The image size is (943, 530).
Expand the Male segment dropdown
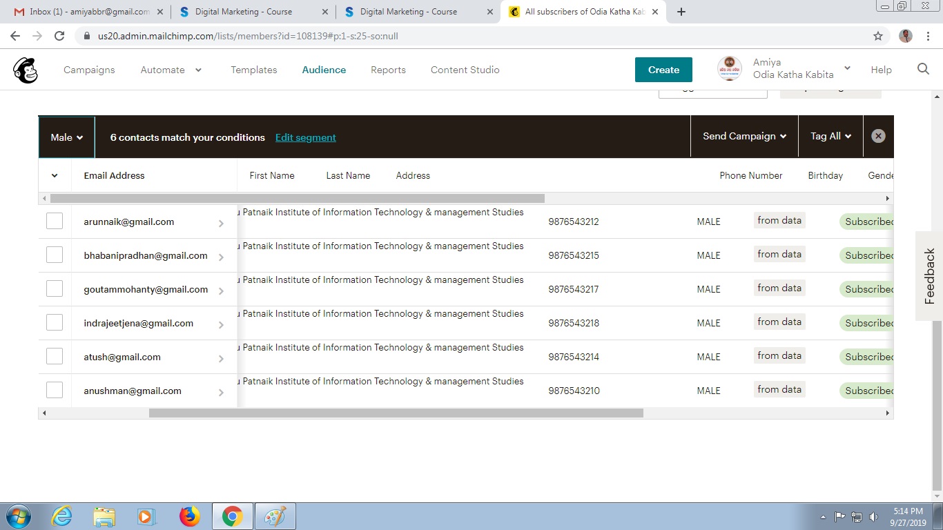[67, 137]
